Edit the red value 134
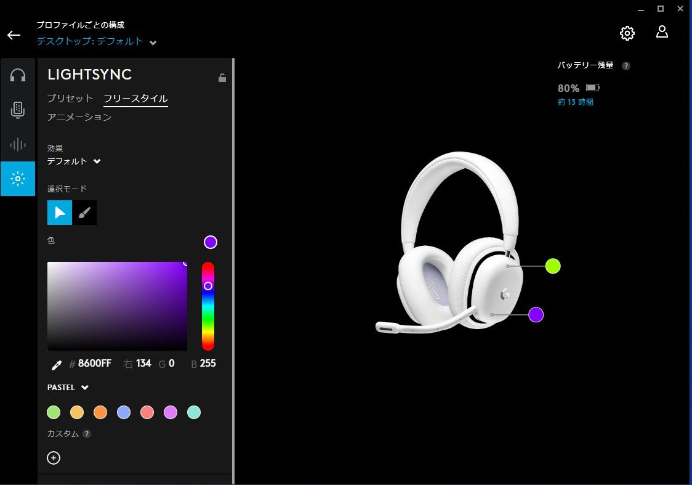692x485 pixels. [x=143, y=363]
